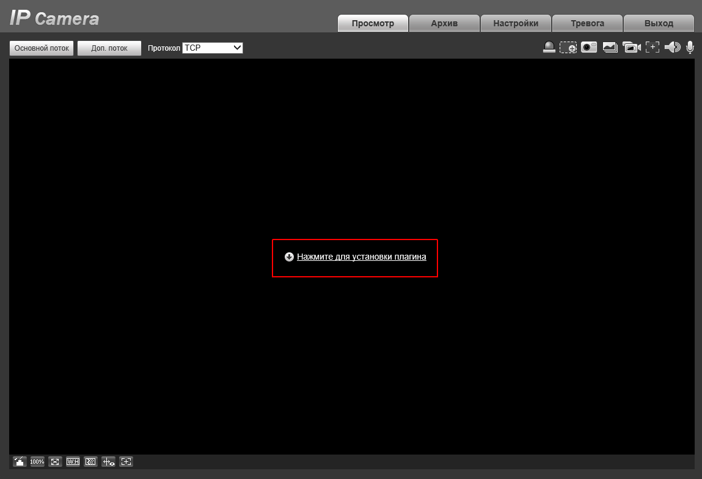Click the IP Camera logo

54,18
